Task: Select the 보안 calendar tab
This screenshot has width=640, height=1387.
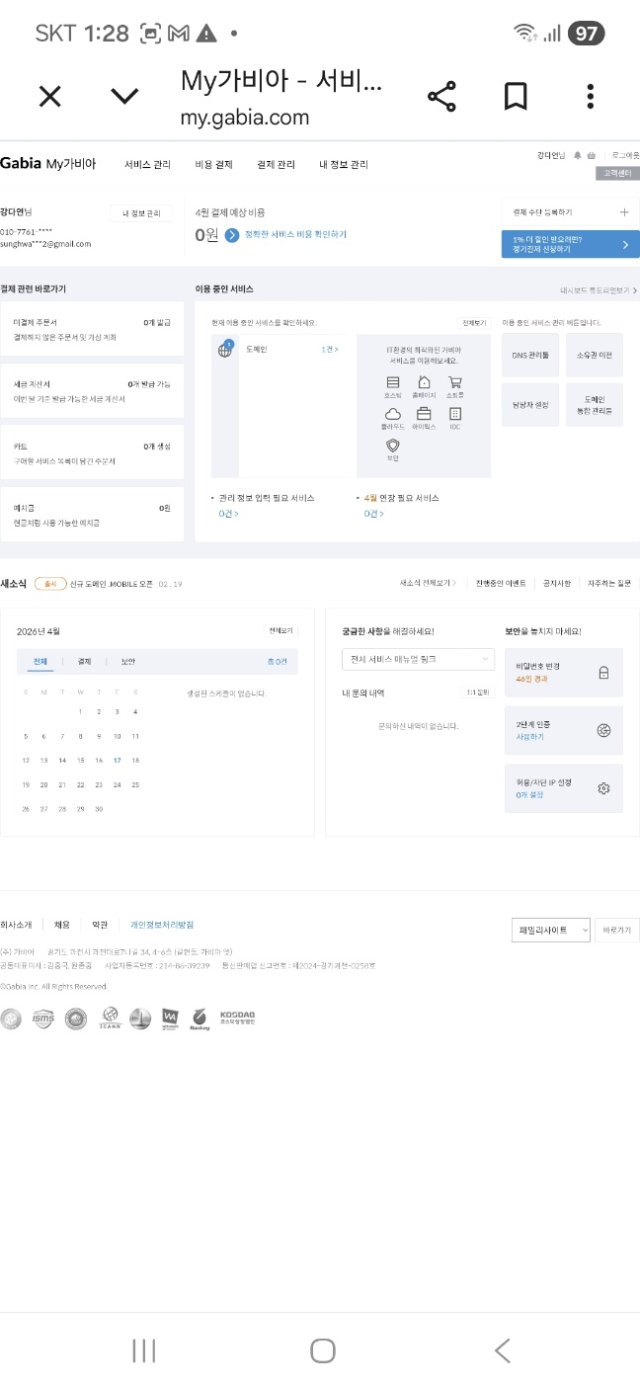Action: tap(128, 661)
